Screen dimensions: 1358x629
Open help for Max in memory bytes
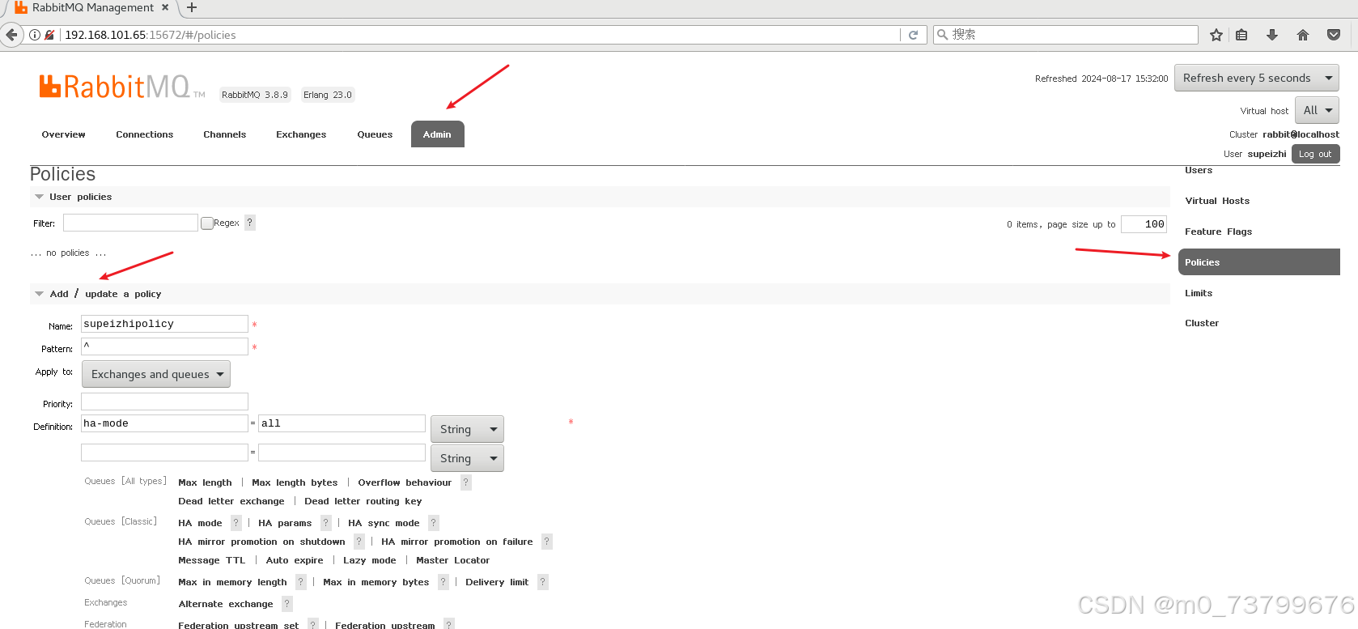(x=443, y=582)
